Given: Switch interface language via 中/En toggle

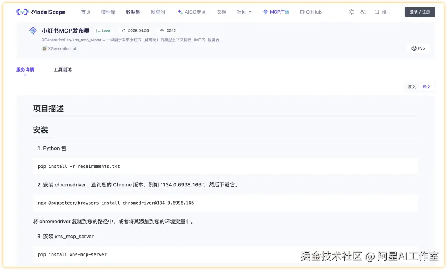Looking at the screenshot, I should click(363, 12).
